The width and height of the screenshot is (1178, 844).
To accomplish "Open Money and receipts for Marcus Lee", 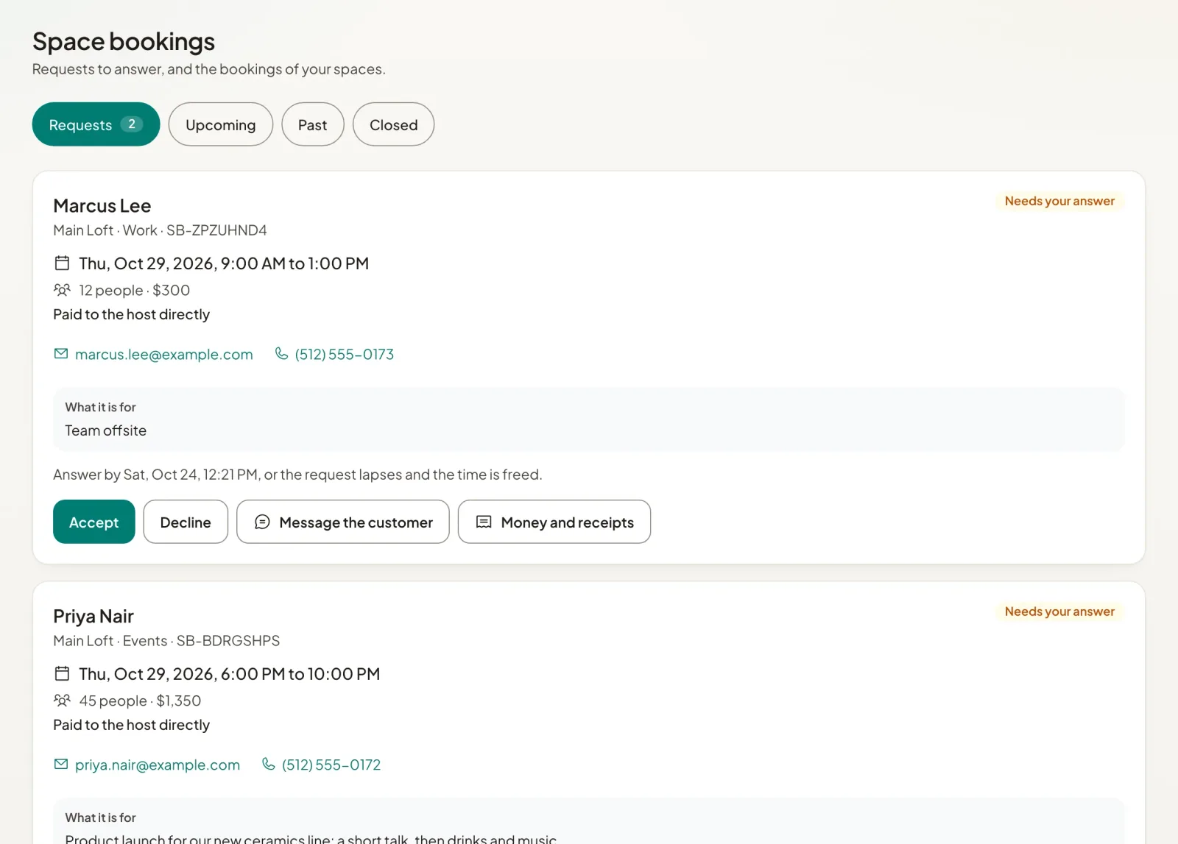I will (x=554, y=522).
